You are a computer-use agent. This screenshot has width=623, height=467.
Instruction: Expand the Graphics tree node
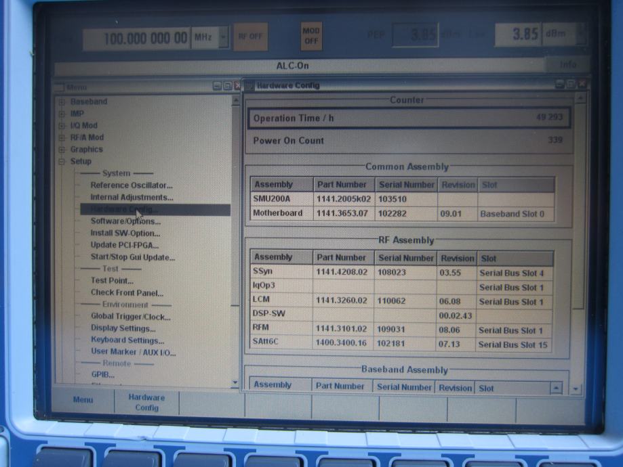pyautogui.click(x=62, y=150)
